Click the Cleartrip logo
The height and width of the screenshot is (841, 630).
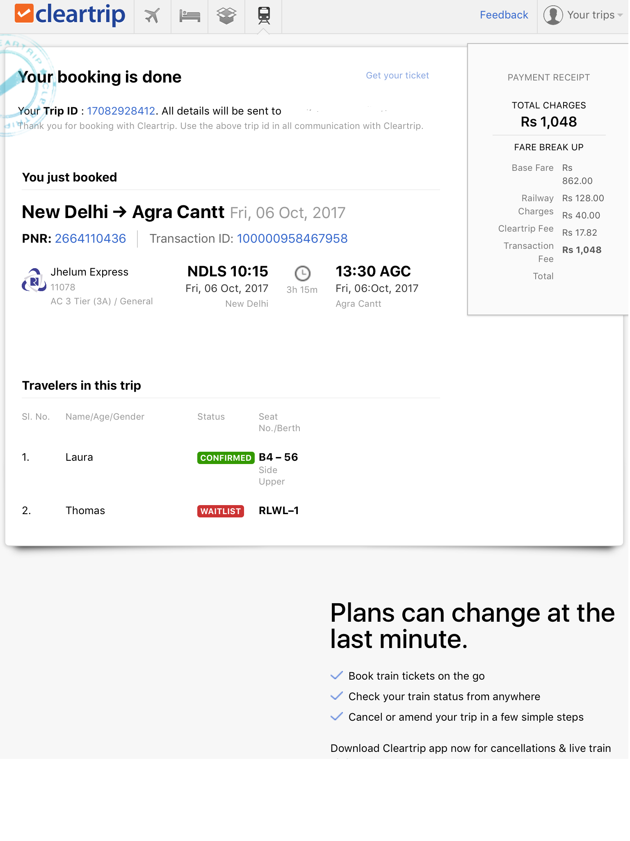point(70,15)
